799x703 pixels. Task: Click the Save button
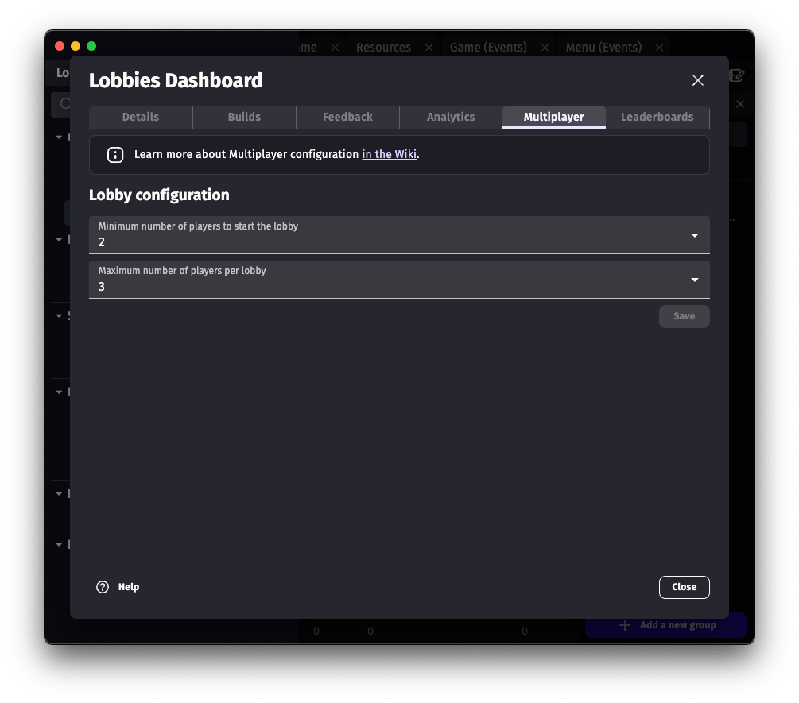pos(684,316)
